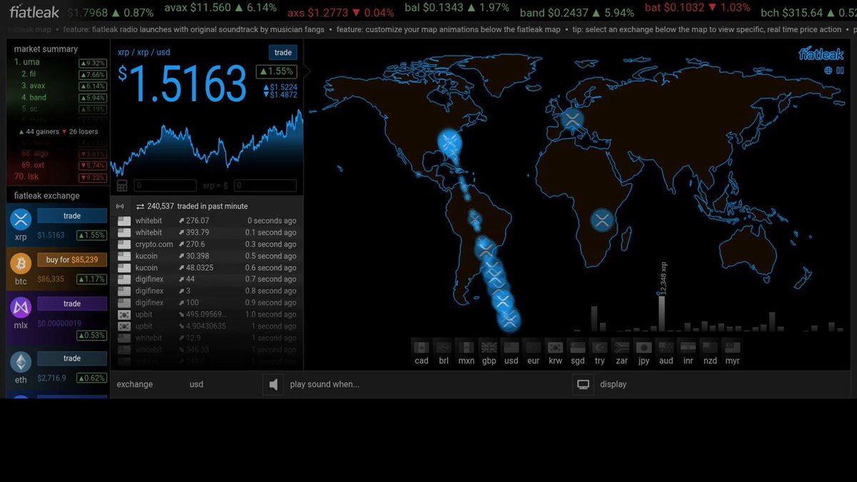Select lsk in the market summary list
857x482 pixels.
60,177
